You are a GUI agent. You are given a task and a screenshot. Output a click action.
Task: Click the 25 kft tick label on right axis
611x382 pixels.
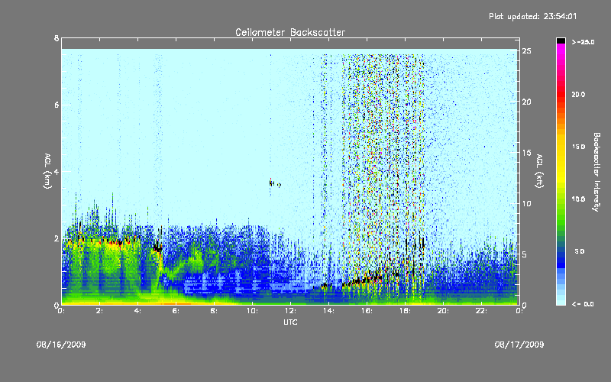(527, 51)
